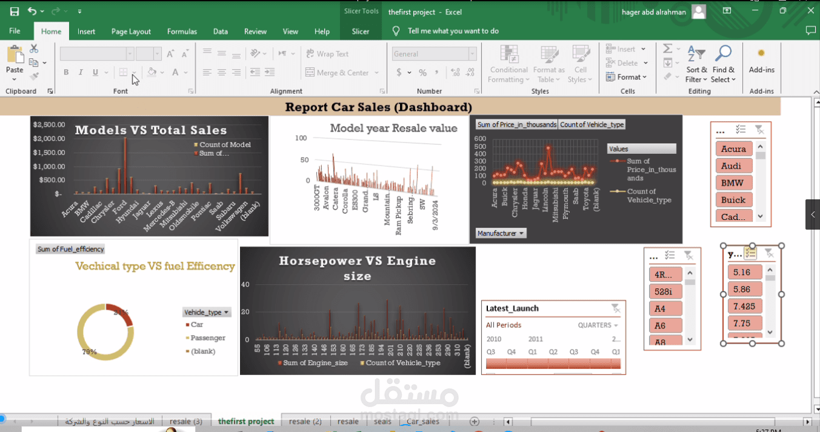Save the workbook with the floppy disk icon
This screenshot has height=432, width=820.
[x=14, y=12]
